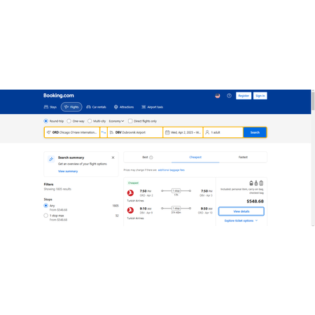Screen dimensions: 315x315
Task: Click the View details button
Action: pyautogui.click(x=241, y=211)
